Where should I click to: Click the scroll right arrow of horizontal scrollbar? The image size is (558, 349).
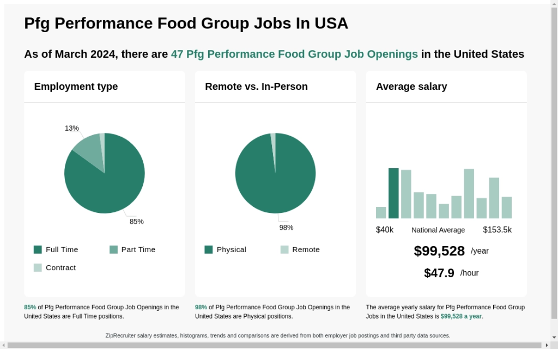click(547, 345)
